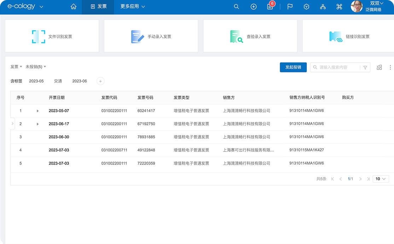Open the global search magnifier icon
Screen dimensions: 394x244
(x=236, y=6)
